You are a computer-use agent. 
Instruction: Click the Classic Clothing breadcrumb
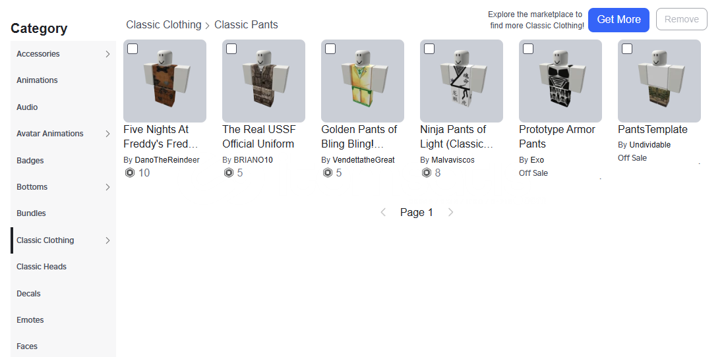tap(164, 25)
